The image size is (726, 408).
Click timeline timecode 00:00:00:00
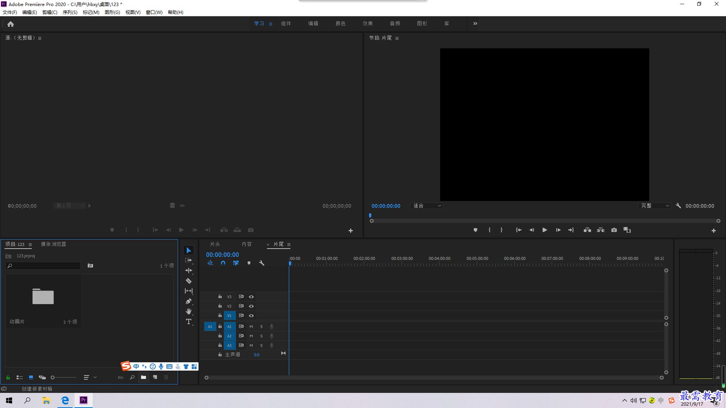coord(222,255)
